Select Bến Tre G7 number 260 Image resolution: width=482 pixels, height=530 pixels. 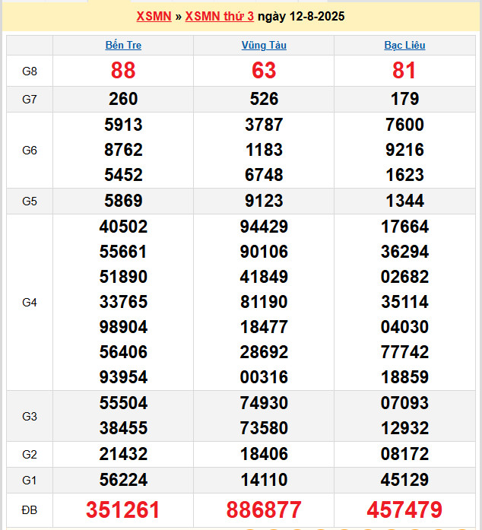pos(123,99)
